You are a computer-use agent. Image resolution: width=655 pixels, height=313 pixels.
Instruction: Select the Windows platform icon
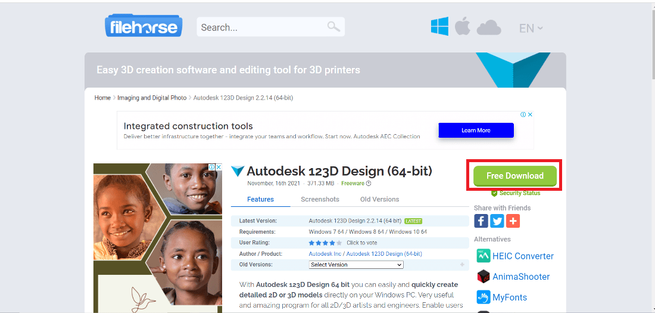[439, 26]
